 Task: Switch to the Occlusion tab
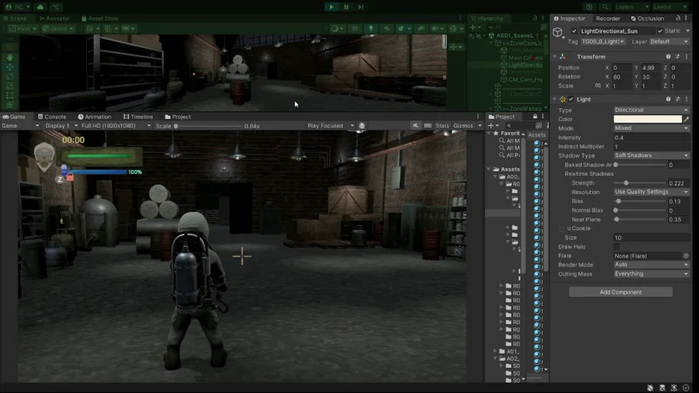(647, 19)
